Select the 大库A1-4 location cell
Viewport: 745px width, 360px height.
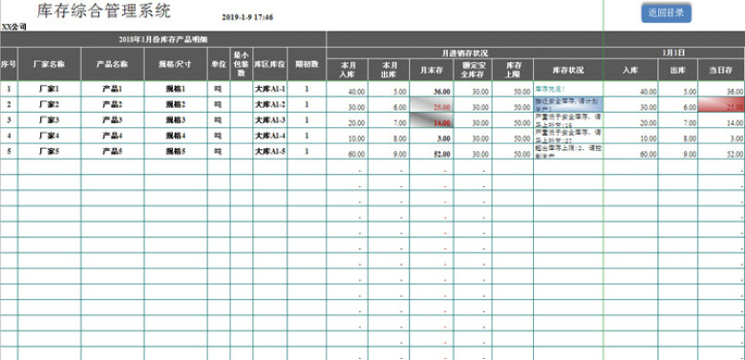point(270,136)
